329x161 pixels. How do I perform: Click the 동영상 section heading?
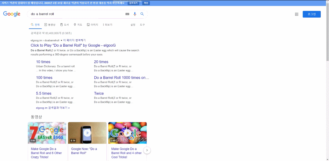point(37,117)
